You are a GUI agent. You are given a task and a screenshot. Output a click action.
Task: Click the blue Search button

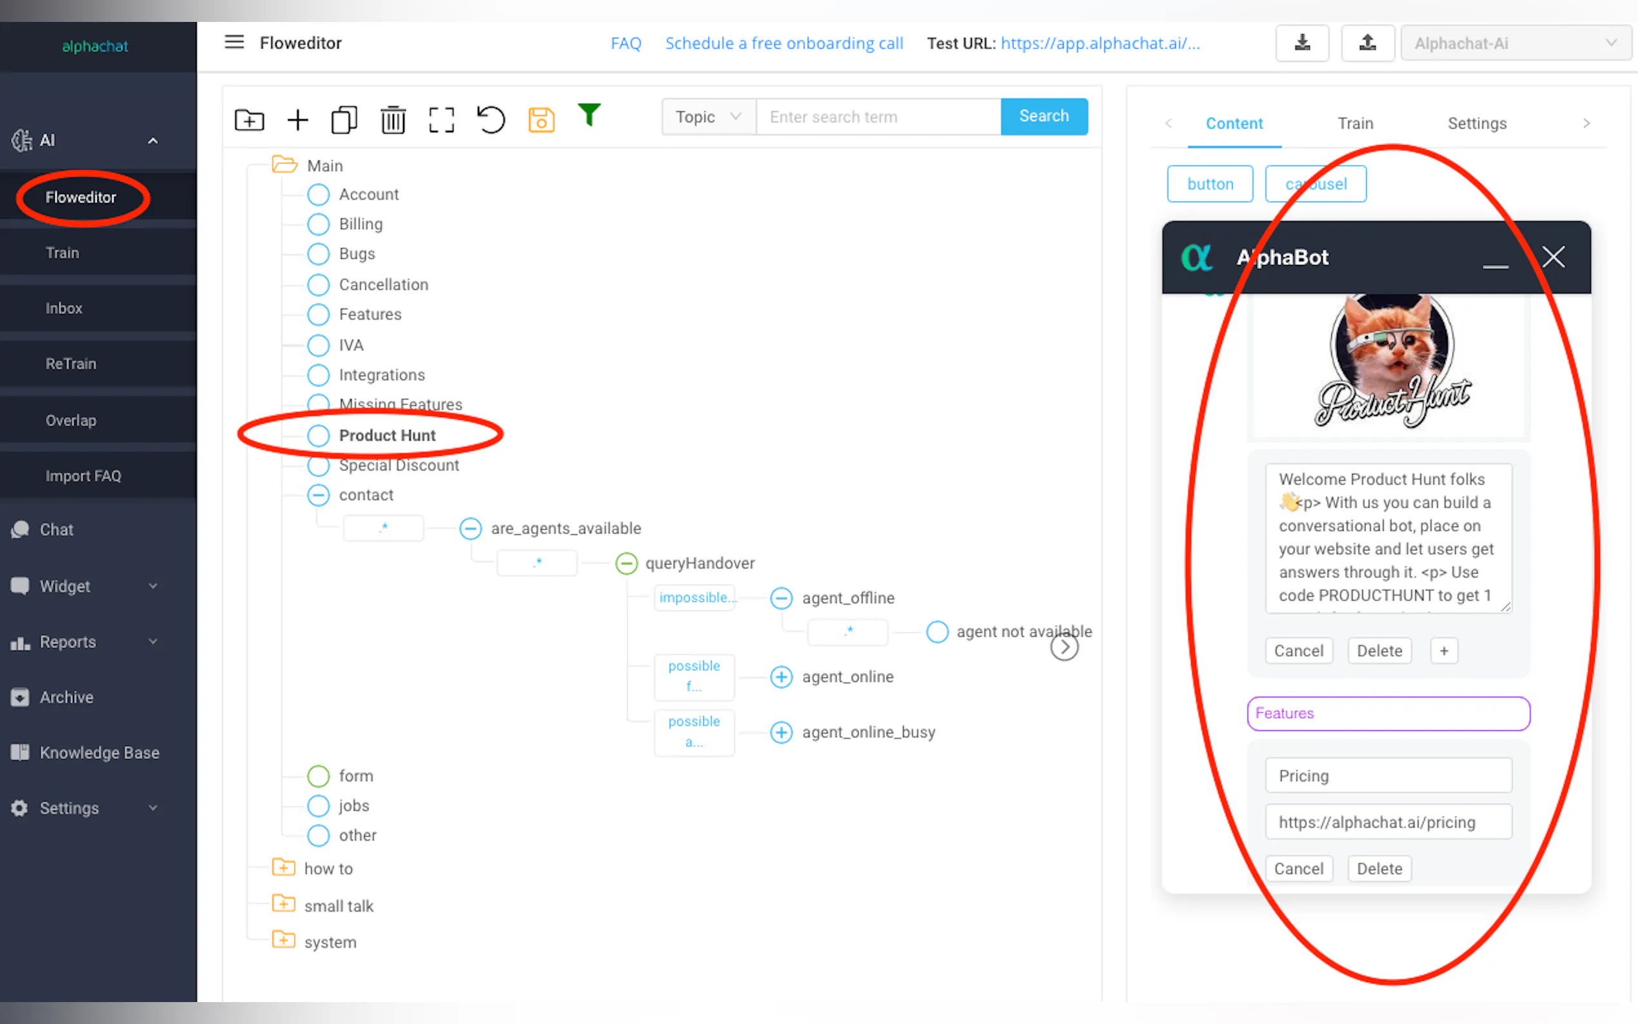(x=1043, y=117)
